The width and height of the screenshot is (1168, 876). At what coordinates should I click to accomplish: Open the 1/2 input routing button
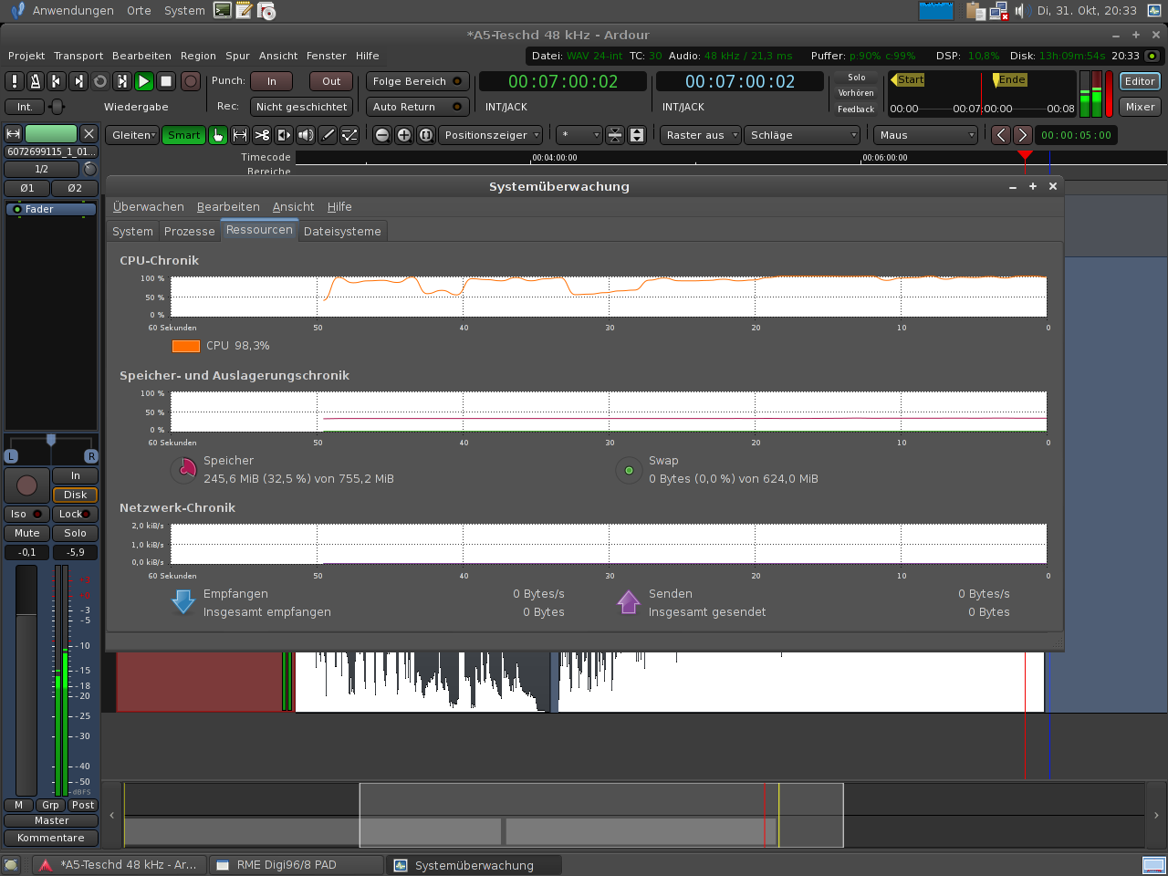[x=42, y=169]
